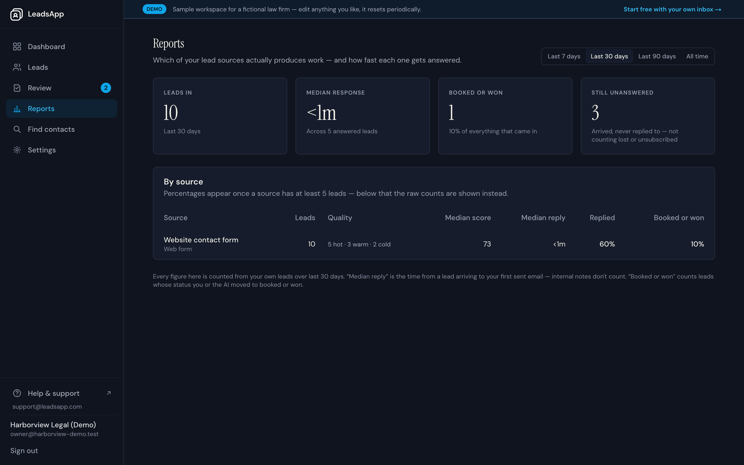Click the Reports page heading
The image size is (744, 465).
pos(168,44)
